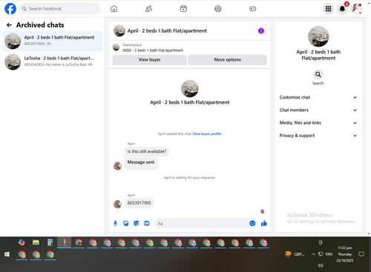Go back from Archived chats
Viewport: 371px width, 272px height.
point(9,25)
